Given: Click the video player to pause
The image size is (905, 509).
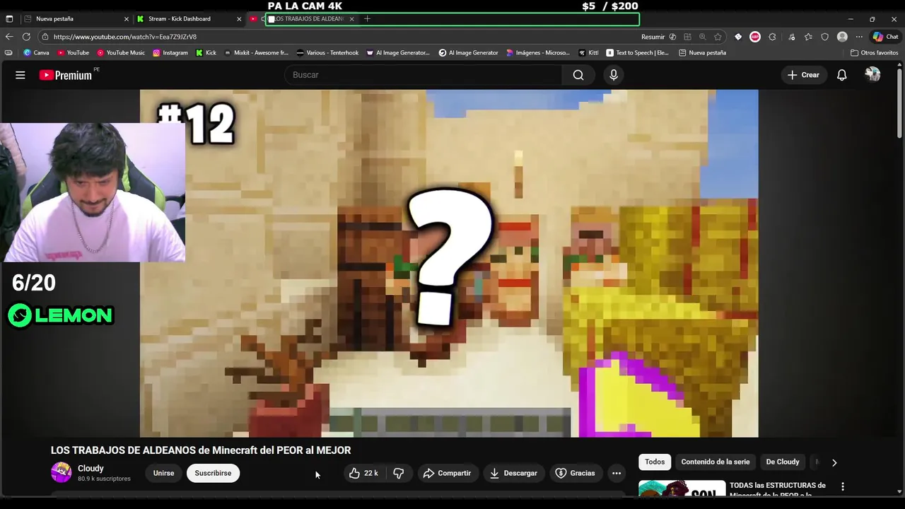Looking at the screenshot, I should (x=449, y=263).
